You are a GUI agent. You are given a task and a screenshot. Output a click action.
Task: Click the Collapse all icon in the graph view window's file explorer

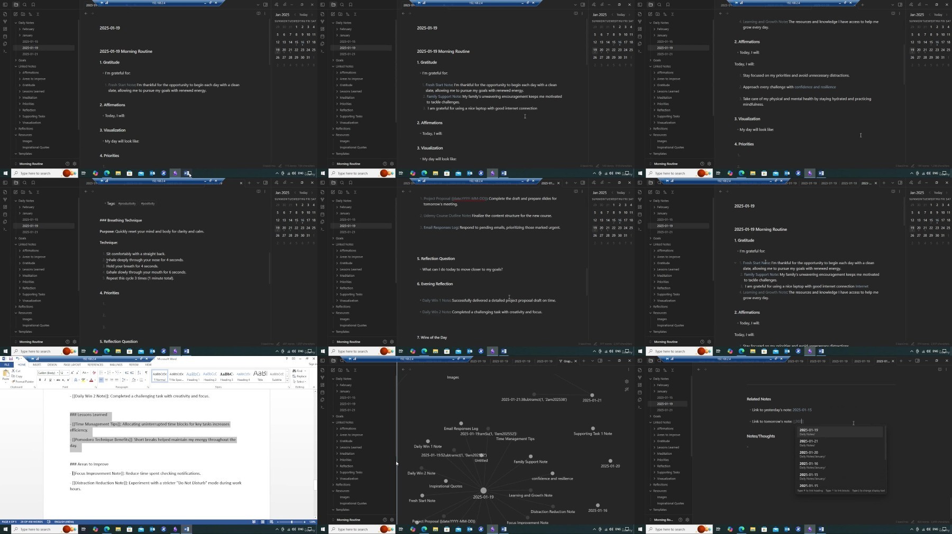pyautogui.click(x=355, y=370)
